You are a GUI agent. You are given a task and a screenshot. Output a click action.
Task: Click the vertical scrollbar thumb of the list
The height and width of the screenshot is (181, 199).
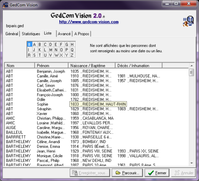pos(191,73)
